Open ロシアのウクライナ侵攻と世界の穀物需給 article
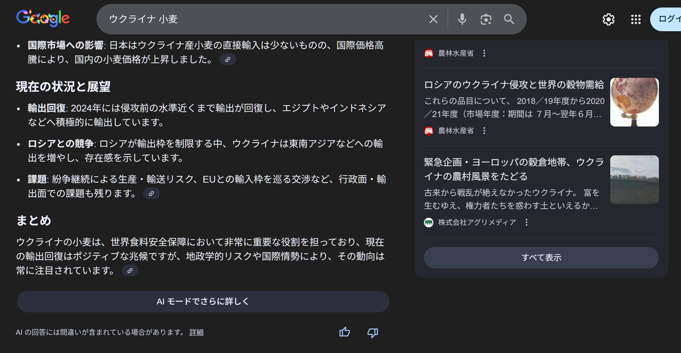This screenshot has height=353, width=681. (514, 85)
